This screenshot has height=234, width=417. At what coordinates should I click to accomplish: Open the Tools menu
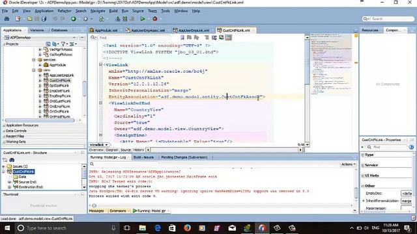(x=165, y=11)
